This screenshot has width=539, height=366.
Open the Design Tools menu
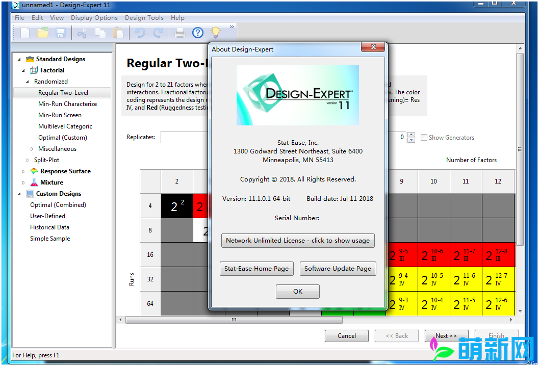(144, 17)
